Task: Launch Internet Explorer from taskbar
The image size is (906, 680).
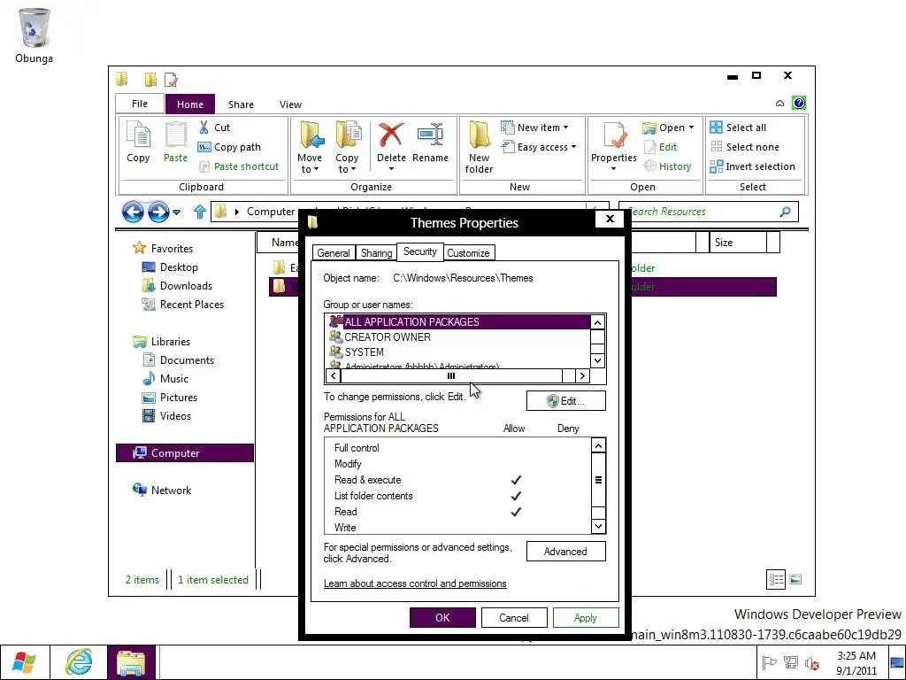Action: pyautogui.click(x=79, y=662)
